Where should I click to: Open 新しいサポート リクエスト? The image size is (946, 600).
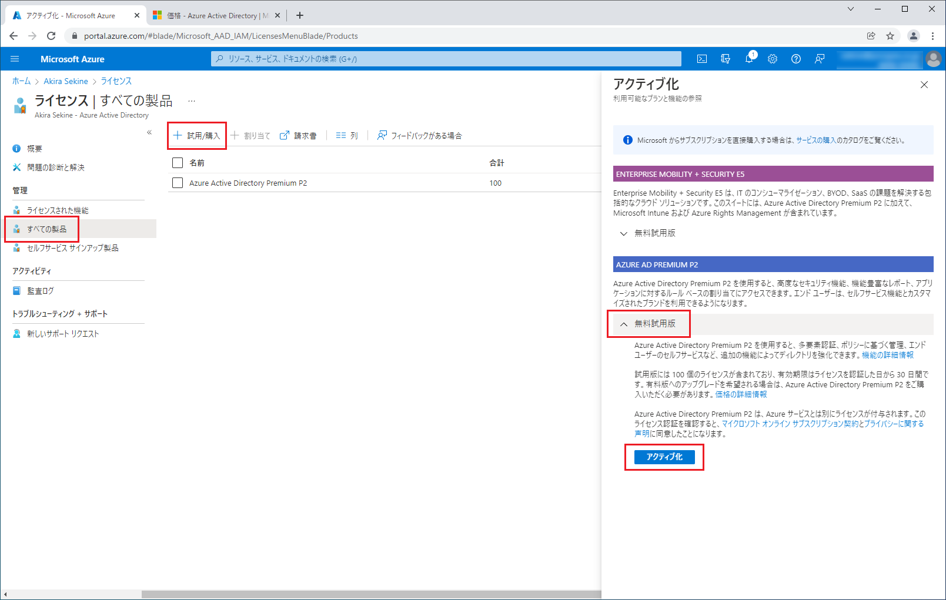(x=63, y=334)
